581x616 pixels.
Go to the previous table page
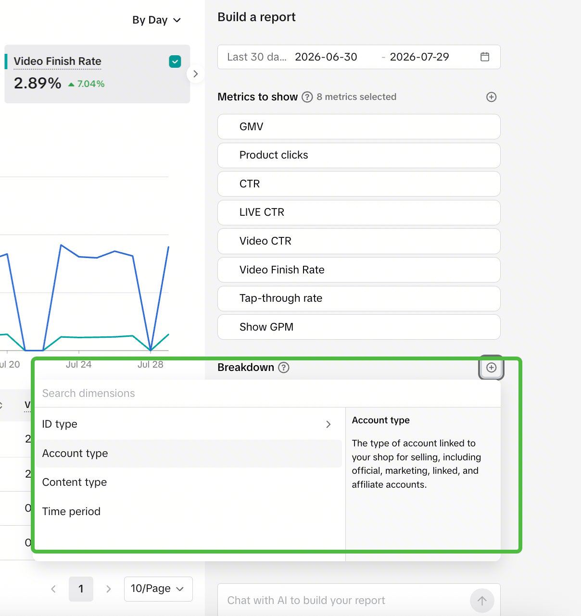[x=53, y=589]
